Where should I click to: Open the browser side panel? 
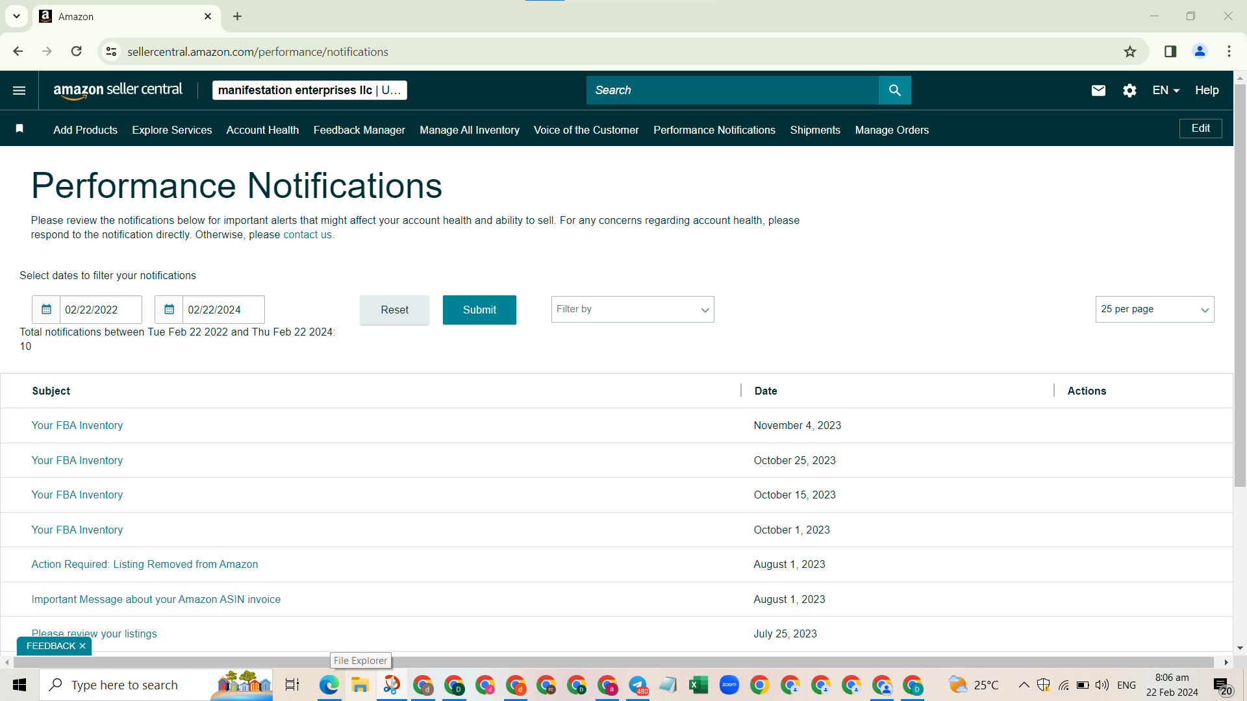click(1170, 51)
